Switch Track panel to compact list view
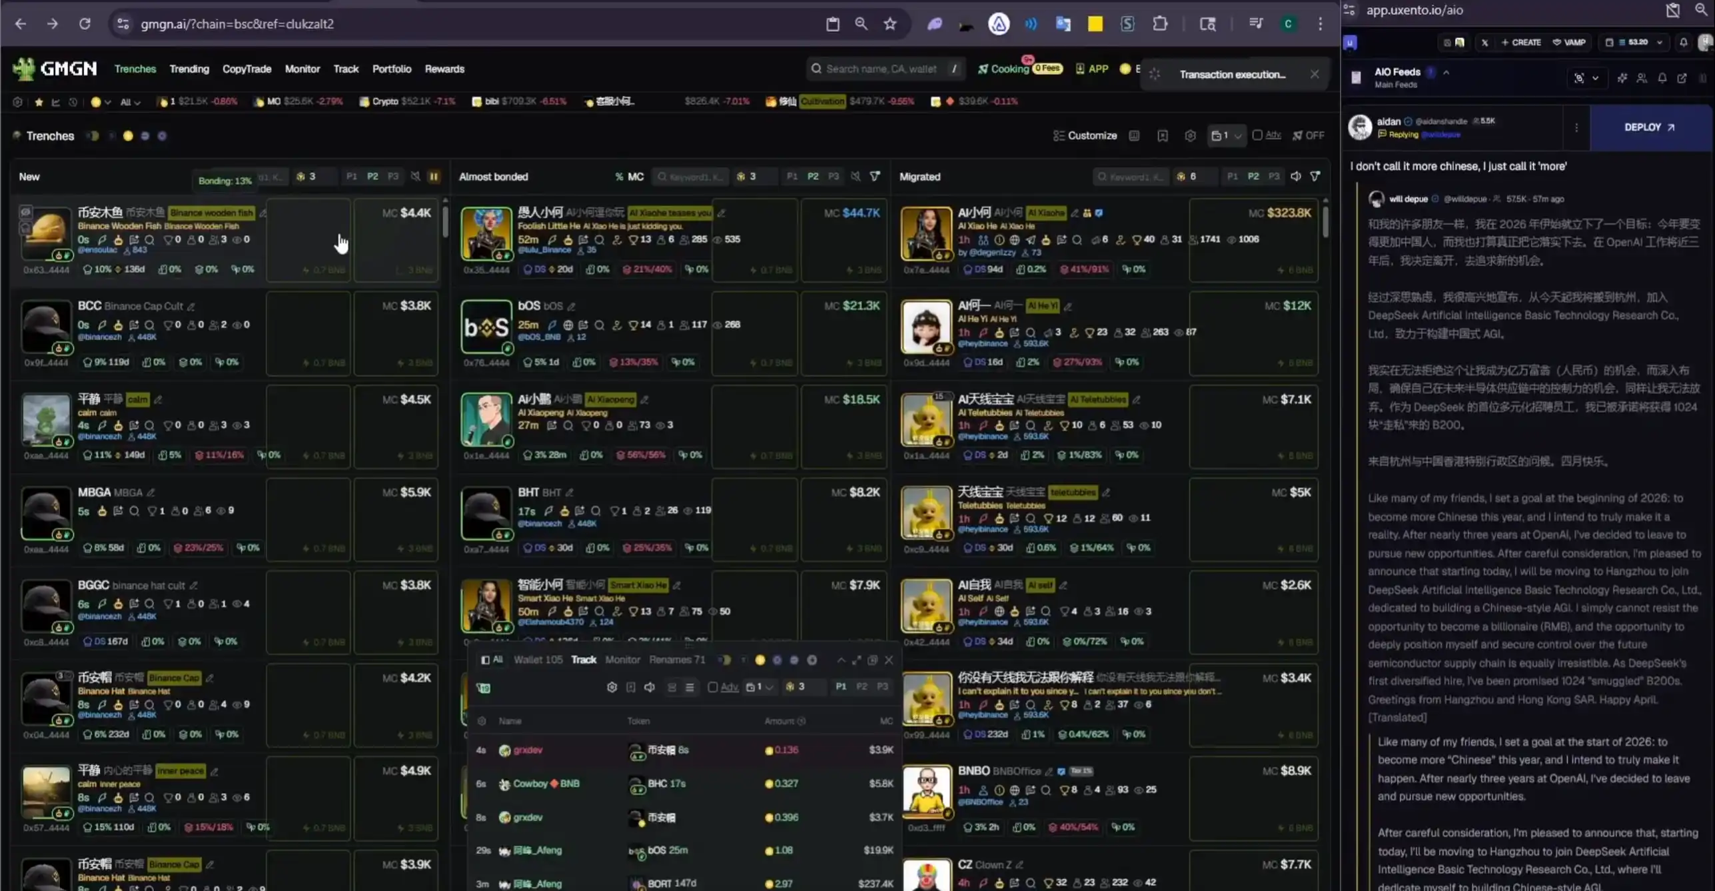 click(x=690, y=687)
